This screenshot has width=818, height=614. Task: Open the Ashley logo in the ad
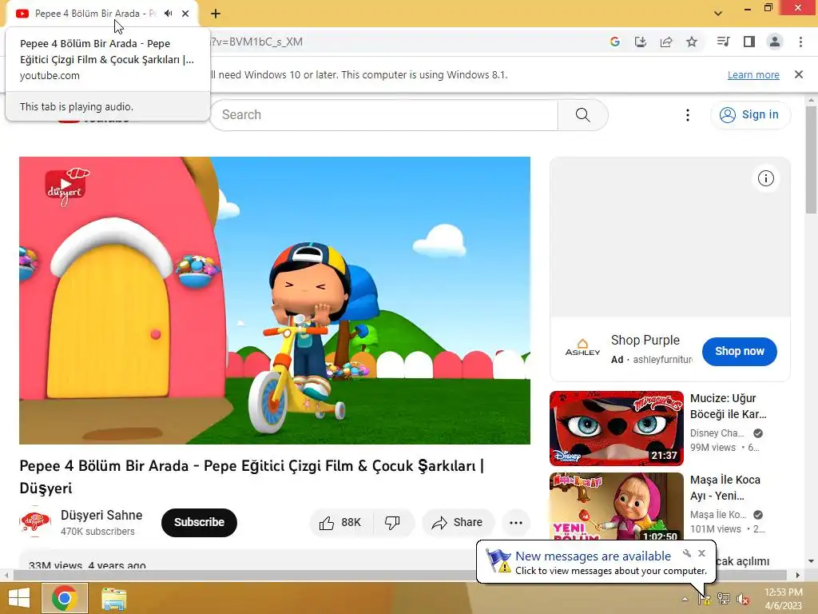pyautogui.click(x=582, y=349)
